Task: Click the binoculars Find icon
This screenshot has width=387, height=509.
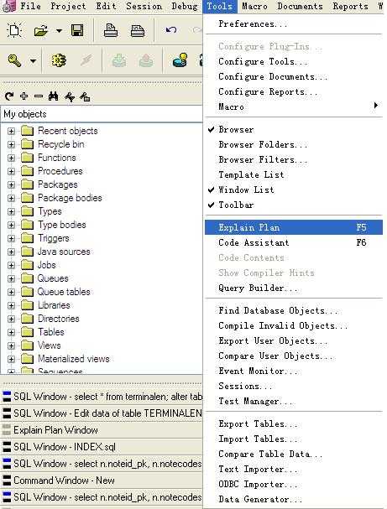Action: tap(53, 96)
